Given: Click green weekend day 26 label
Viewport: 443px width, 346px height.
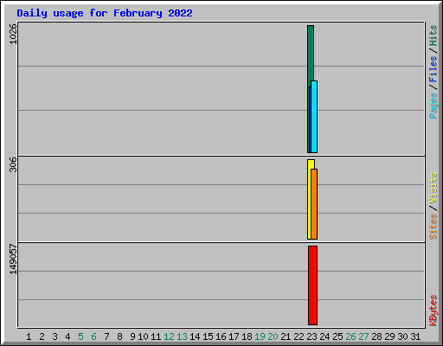Looking at the screenshot, I should coord(350,336).
